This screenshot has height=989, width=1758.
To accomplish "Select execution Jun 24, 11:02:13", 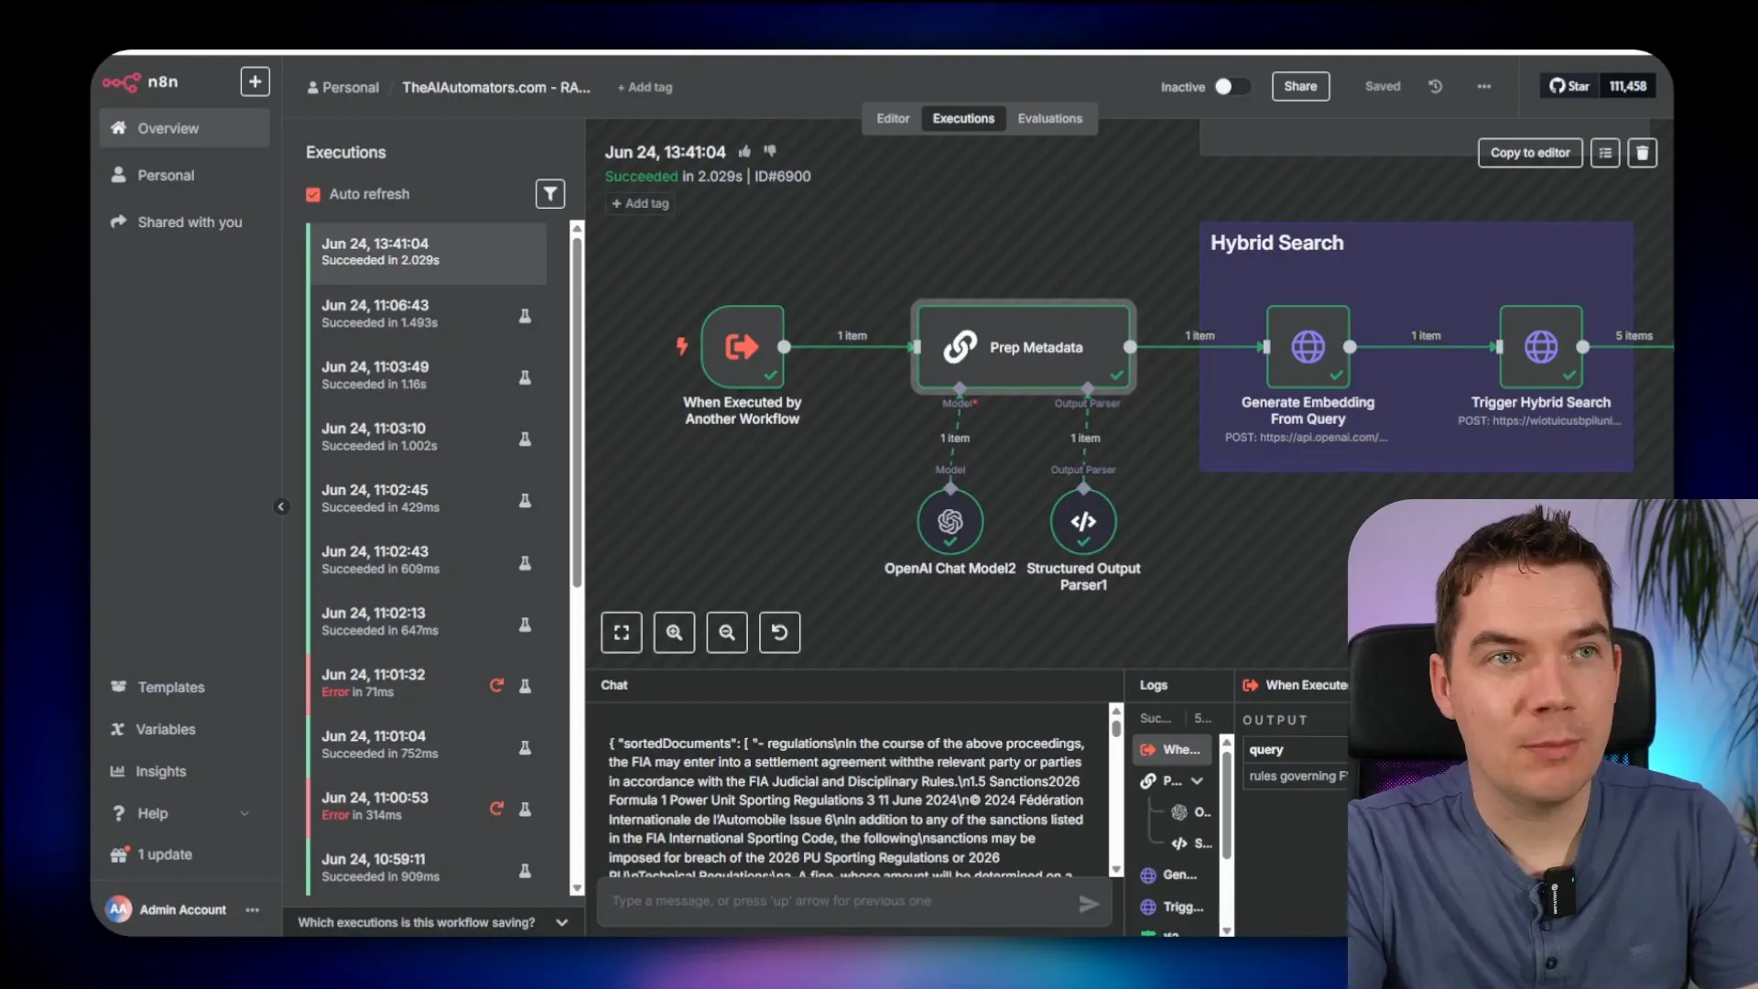I will coord(427,621).
